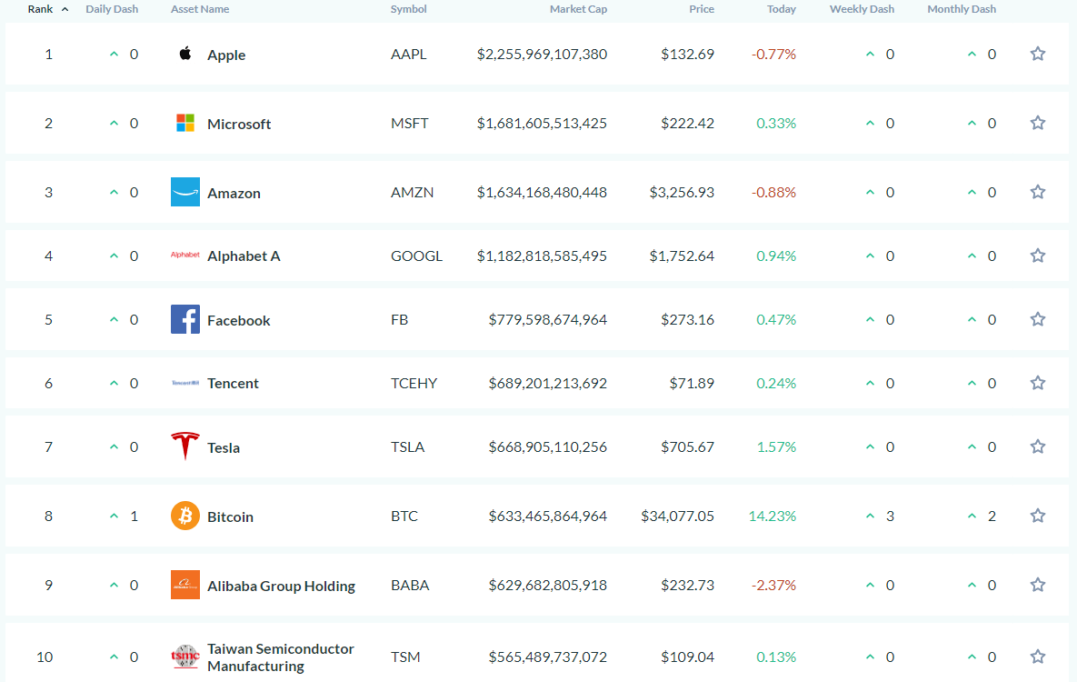Click the Bitcoin logo icon
1077x682 pixels.
tap(185, 516)
